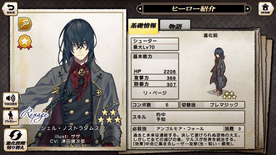The image size is (276, 155).
Task: Tap the ヒーロー紹介 title banner
Action: (194, 8)
